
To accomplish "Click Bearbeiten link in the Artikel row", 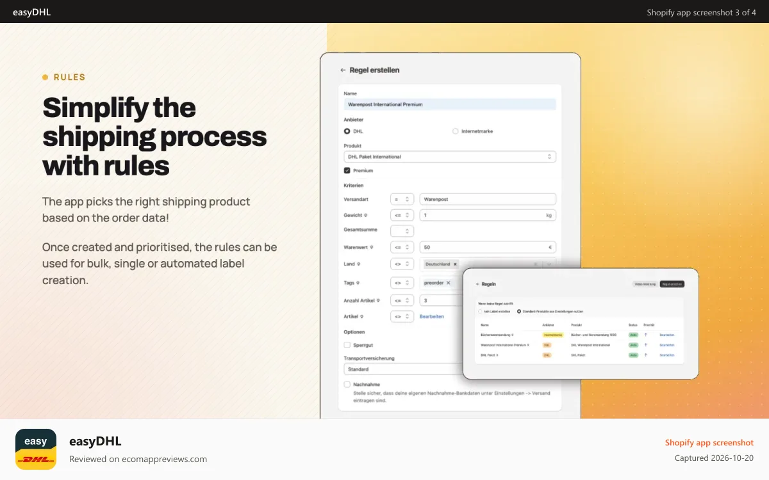I will (432, 316).
